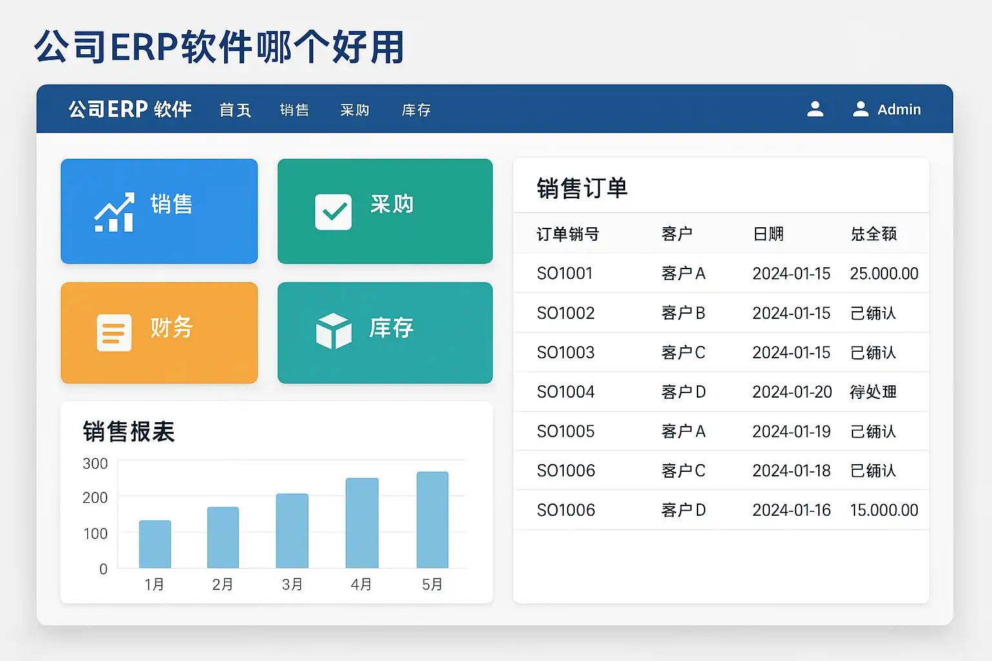The height and width of the screenshot is (661, 992).
Task: Click the checkmark icon on 采购 tile
Action: pos(333,212)
